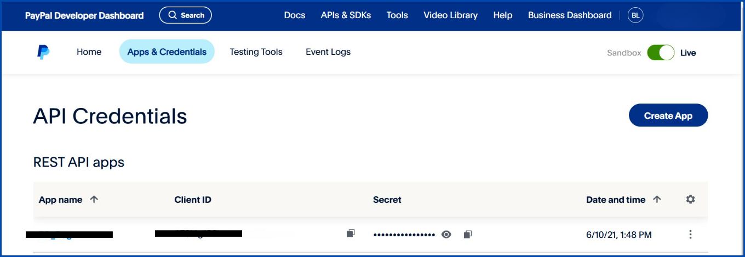Open the Event Logs tab
Viewport: 745px width, 257px height.
tap(328, 52)
